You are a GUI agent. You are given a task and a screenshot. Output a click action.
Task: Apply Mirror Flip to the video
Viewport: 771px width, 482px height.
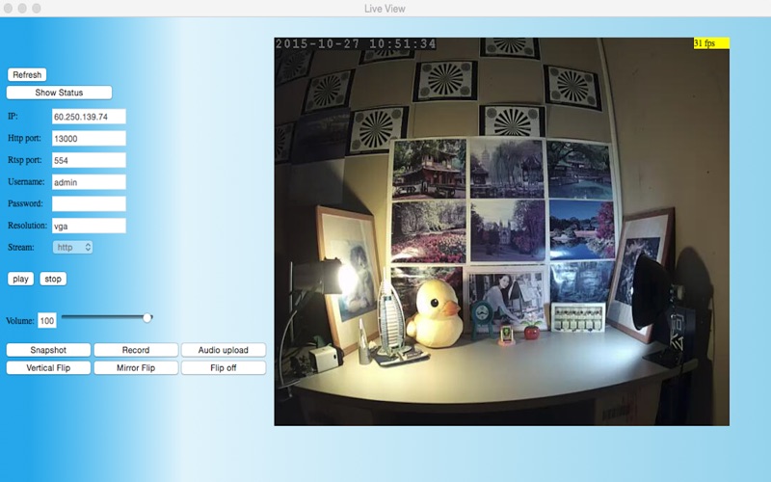tap(136, 367)
